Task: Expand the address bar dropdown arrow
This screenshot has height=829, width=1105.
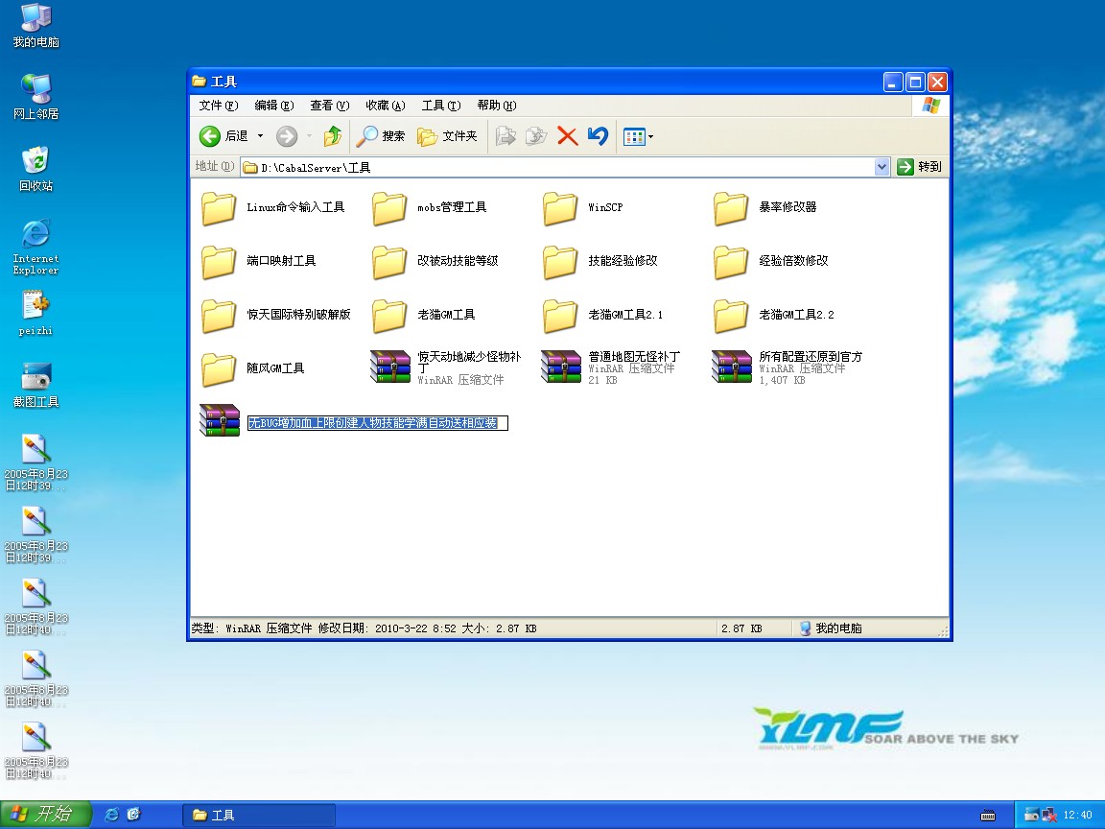Action: click(x=882, y=167)
